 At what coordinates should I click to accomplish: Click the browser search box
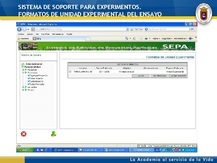(x=167, y=29)
